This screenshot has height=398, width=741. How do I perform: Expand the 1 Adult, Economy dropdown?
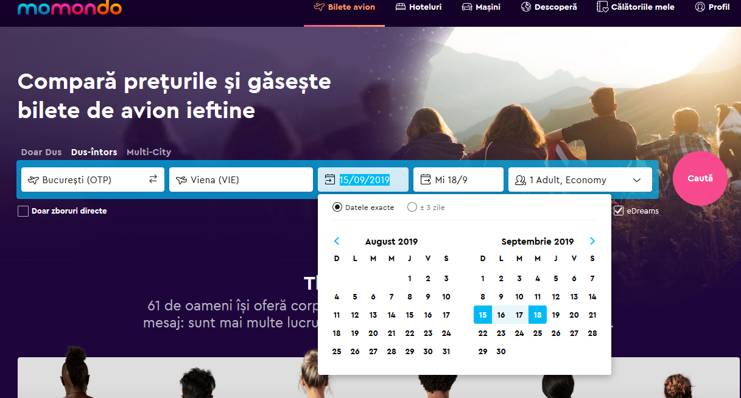(637, 180)
